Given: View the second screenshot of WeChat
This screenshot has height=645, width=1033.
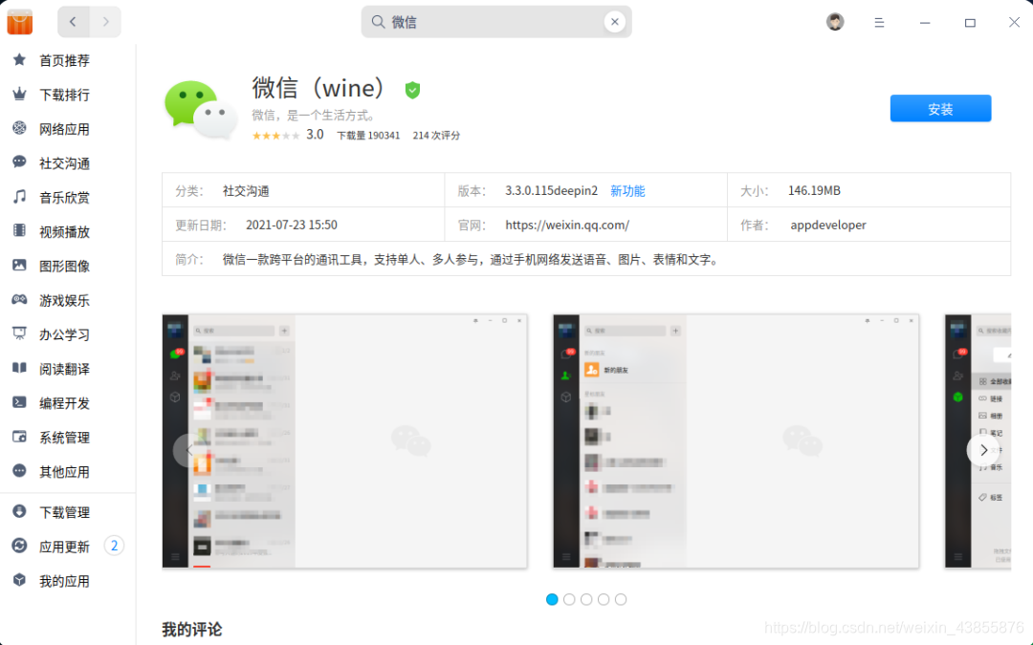Looking at the screenshot, I should (x=735, y=441).
